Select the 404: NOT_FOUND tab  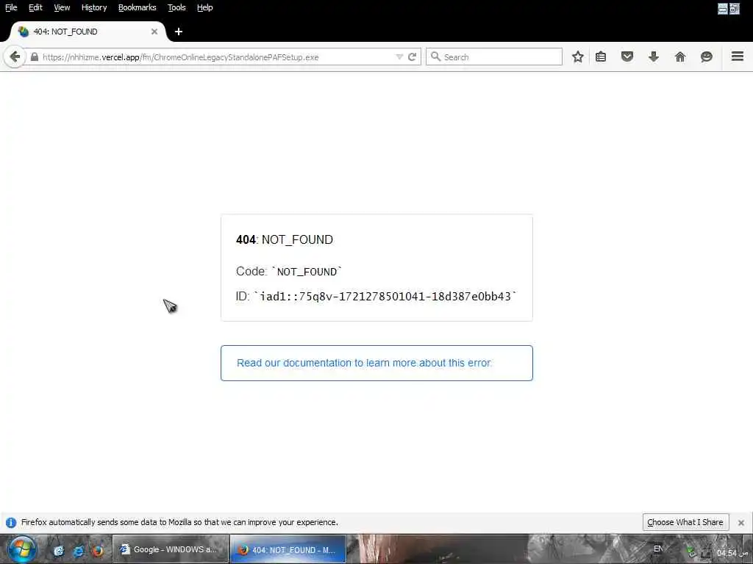click(88, 32)
